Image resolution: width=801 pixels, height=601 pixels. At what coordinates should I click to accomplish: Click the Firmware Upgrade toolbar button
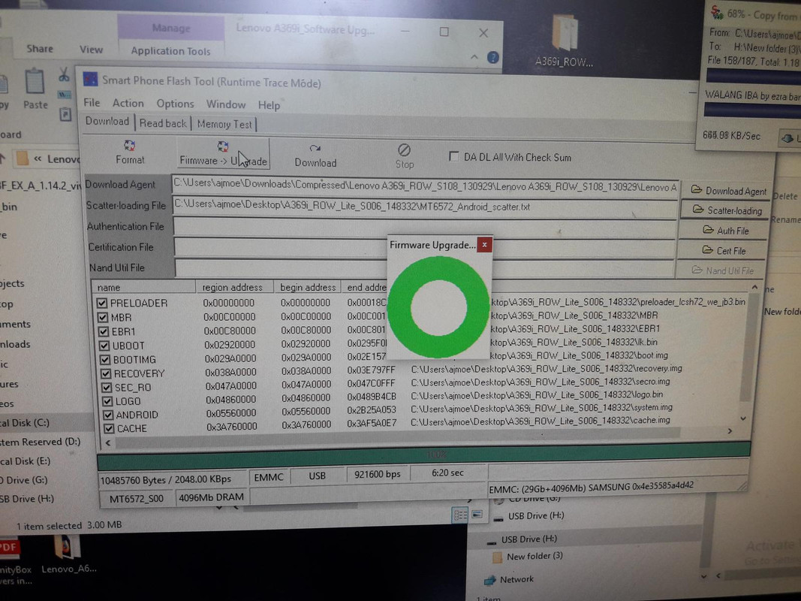(223, 153)
